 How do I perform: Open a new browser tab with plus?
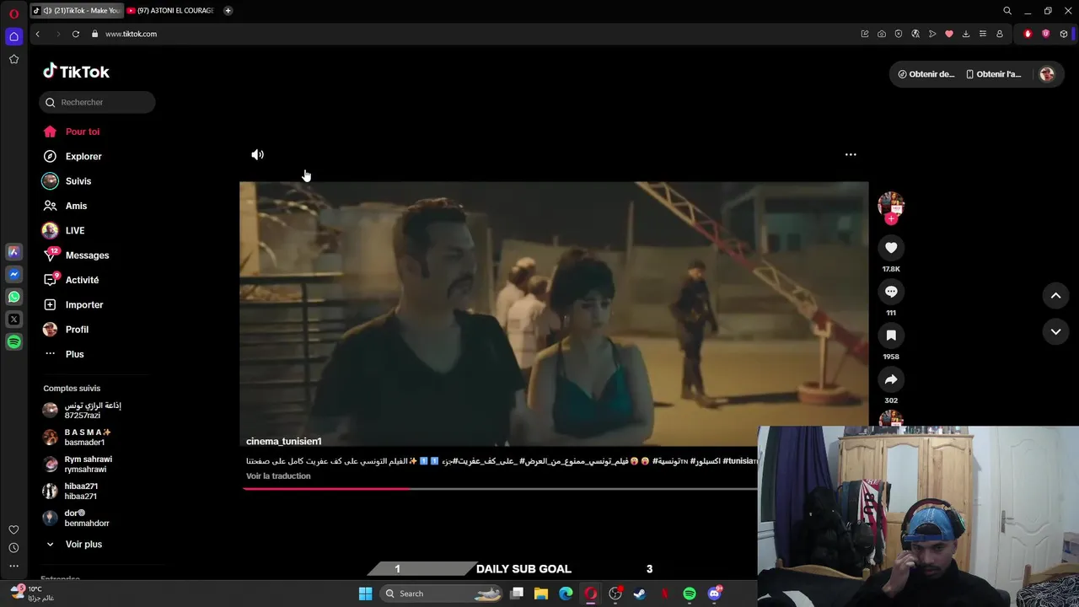pos(228,11)
